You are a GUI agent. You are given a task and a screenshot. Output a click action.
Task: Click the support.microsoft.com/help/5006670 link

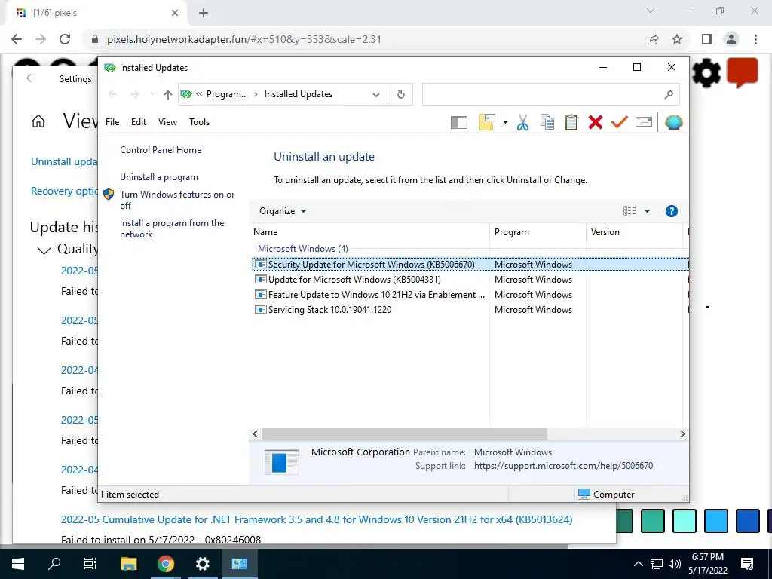[x=563, y=466]
